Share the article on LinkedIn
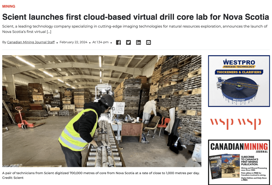 pos(138,42)
